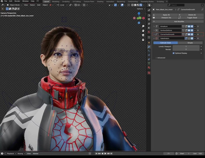205x158 pixels.
Task: Open the Object Mode dropdown
Action: 14,5
